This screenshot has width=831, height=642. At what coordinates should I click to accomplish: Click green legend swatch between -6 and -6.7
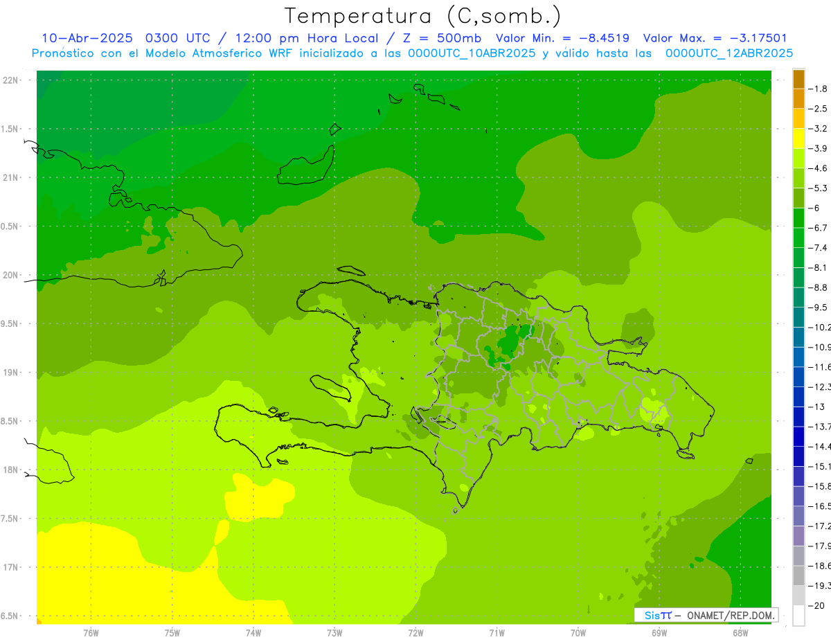[x=798, y=217]
